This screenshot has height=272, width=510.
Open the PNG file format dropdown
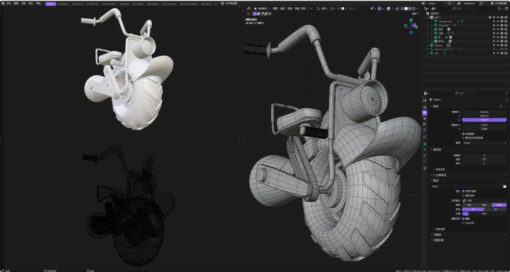click(x=484, y=200)
